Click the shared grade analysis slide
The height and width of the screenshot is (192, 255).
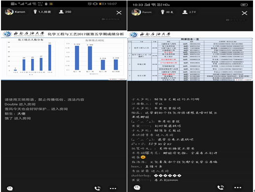tap(64, 55)
